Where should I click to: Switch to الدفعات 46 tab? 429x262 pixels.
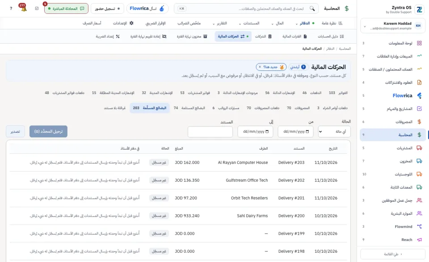[312, 93]
